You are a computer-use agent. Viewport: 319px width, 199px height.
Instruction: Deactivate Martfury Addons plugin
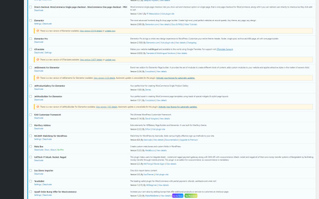[x=38, y=129]
